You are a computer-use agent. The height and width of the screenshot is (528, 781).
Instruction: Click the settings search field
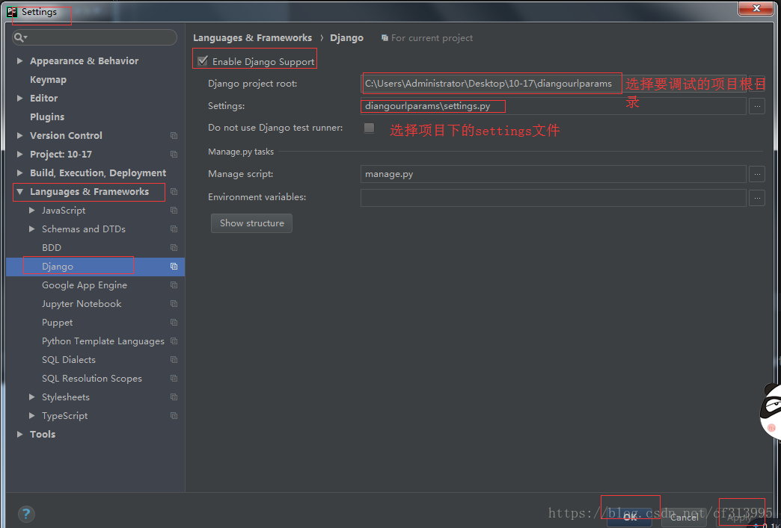[x=95, y=37]
